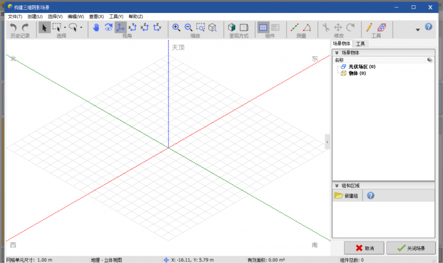Viewport: 443px width, 263px height.
Task: Activate the orbit rotate view tool
Action: (109, 27)
